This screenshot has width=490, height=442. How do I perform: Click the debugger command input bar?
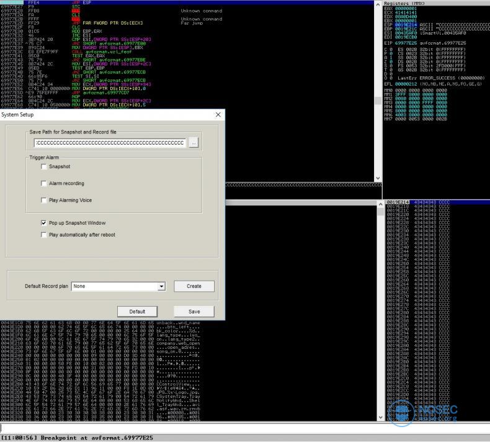[x=245, y=428]
